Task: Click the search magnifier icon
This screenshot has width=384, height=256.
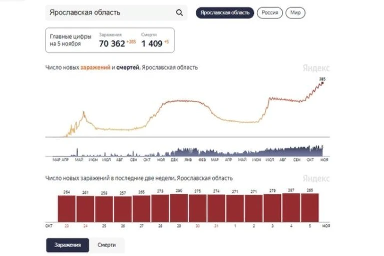Action: tap(179, 13)
